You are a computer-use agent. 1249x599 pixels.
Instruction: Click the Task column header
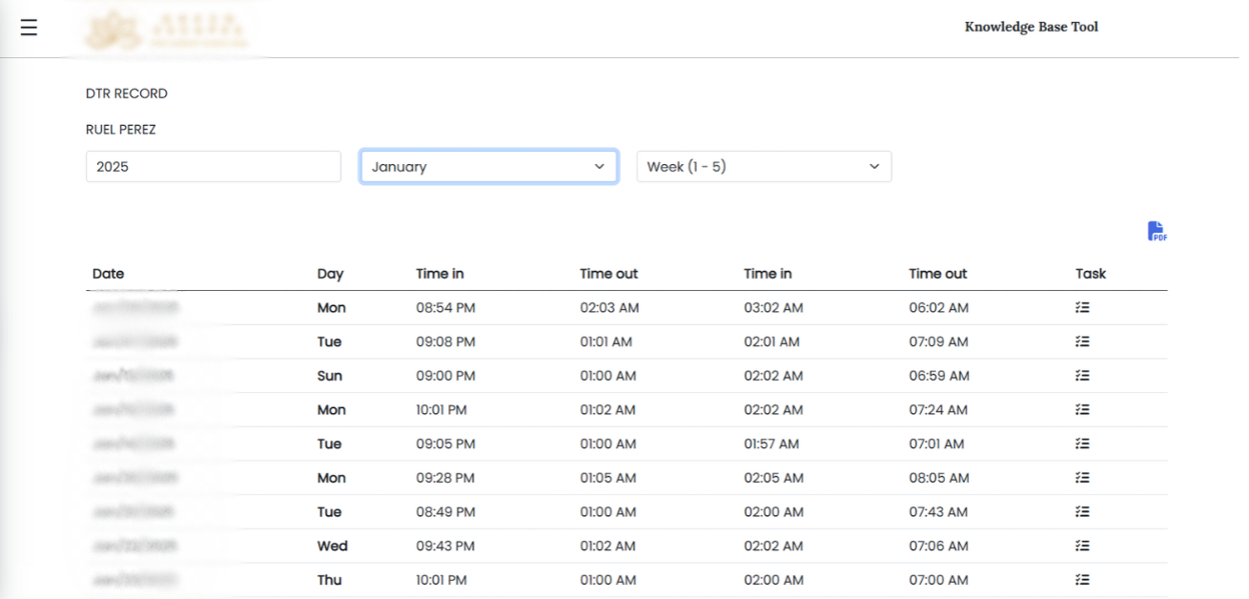pyautogui.click(x=1090, y=274)
